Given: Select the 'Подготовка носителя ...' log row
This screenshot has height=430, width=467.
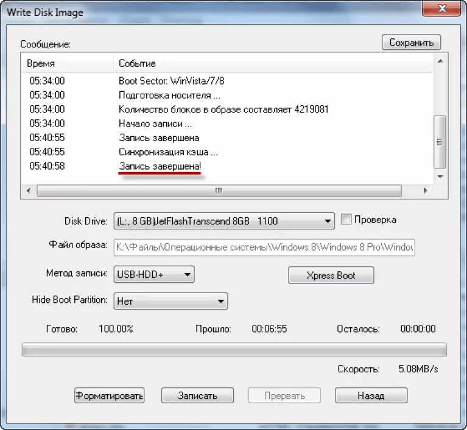Looking at the screenshot, I should point(227,95).
